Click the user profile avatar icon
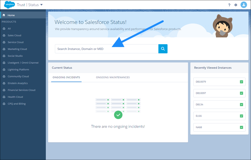 (x=244, y=5)
